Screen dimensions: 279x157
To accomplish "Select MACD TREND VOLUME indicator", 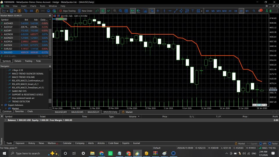I will [23, 77].
